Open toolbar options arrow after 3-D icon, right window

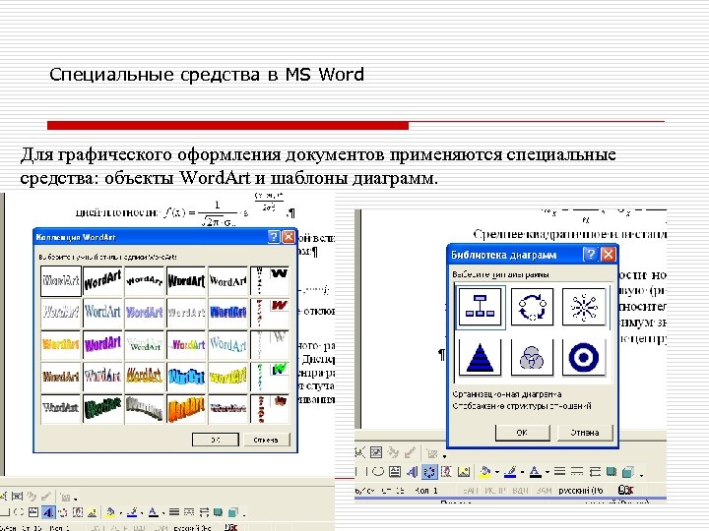pyautogui.click(x=642, y=475)
